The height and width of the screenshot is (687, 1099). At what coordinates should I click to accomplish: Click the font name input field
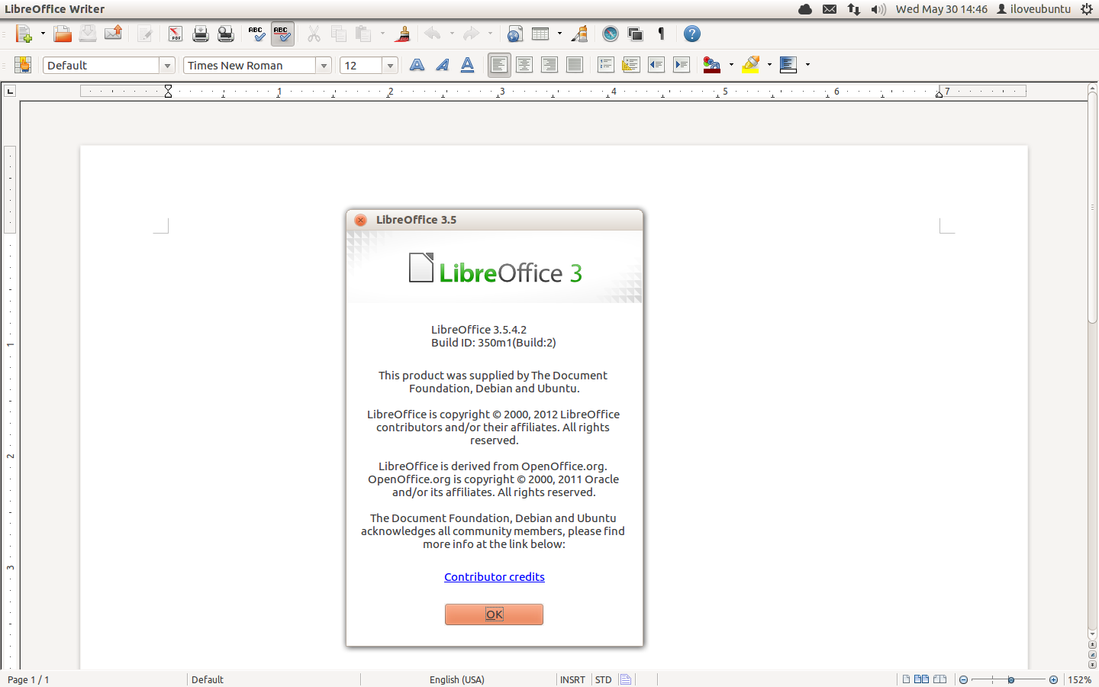pyautogui.click(x=250, y=66)
